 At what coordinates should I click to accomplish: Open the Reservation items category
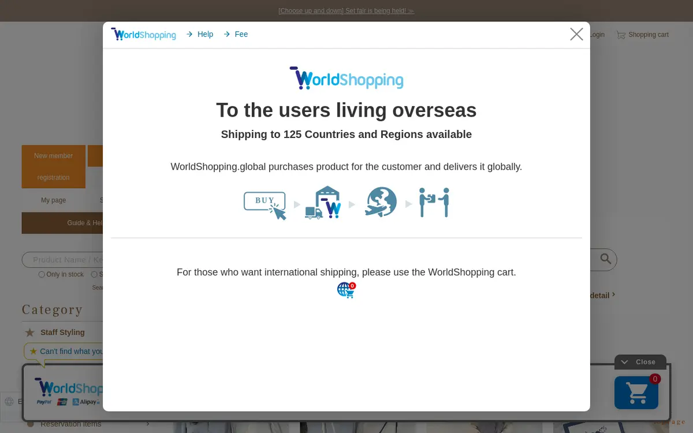(70, 424)
